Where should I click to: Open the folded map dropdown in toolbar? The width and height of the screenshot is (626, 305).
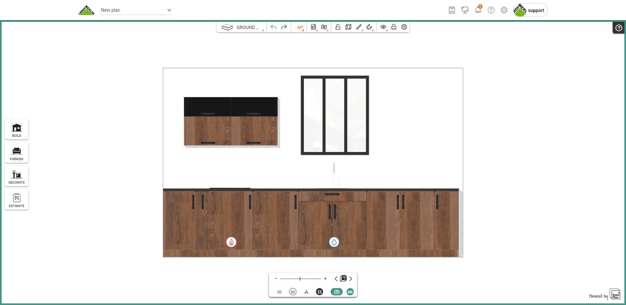coord(324,27)
